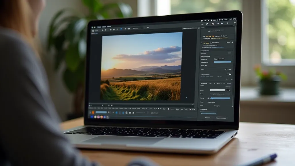Click the wide light-gray value field

tap(218, 90)
